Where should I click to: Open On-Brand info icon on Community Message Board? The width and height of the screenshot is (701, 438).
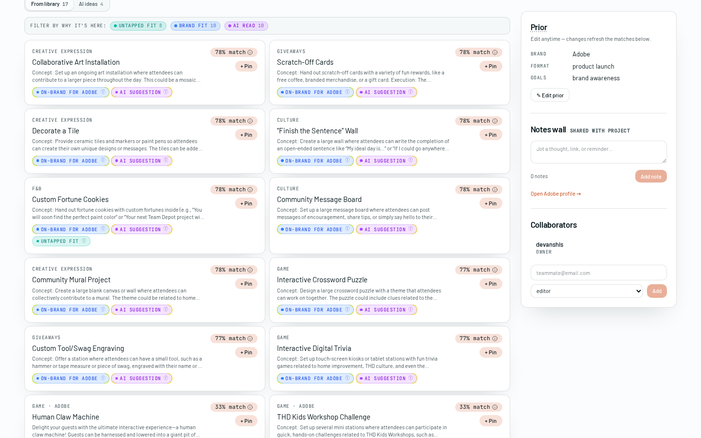pos(347,229)
